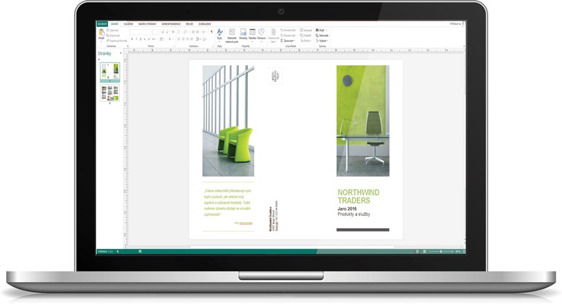Click the numbering list icon
This screenshot has width=562, height=304.
coord(186,32)
